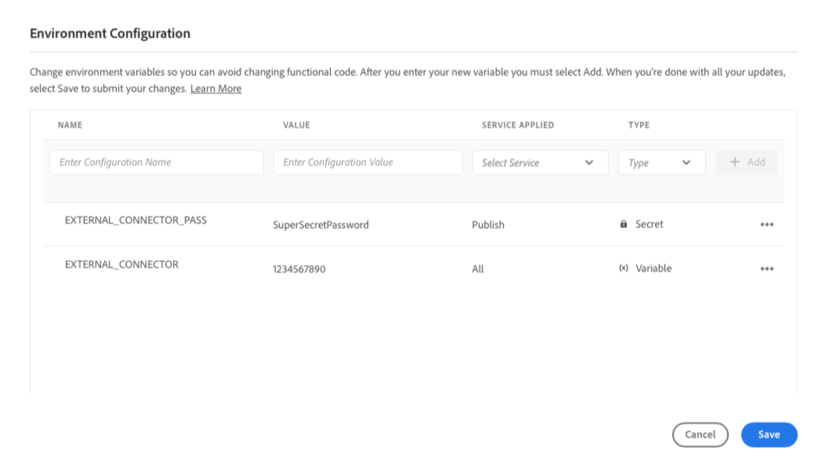
Task: Click the Enter Configuration Value field
Action: pos(367,162)
